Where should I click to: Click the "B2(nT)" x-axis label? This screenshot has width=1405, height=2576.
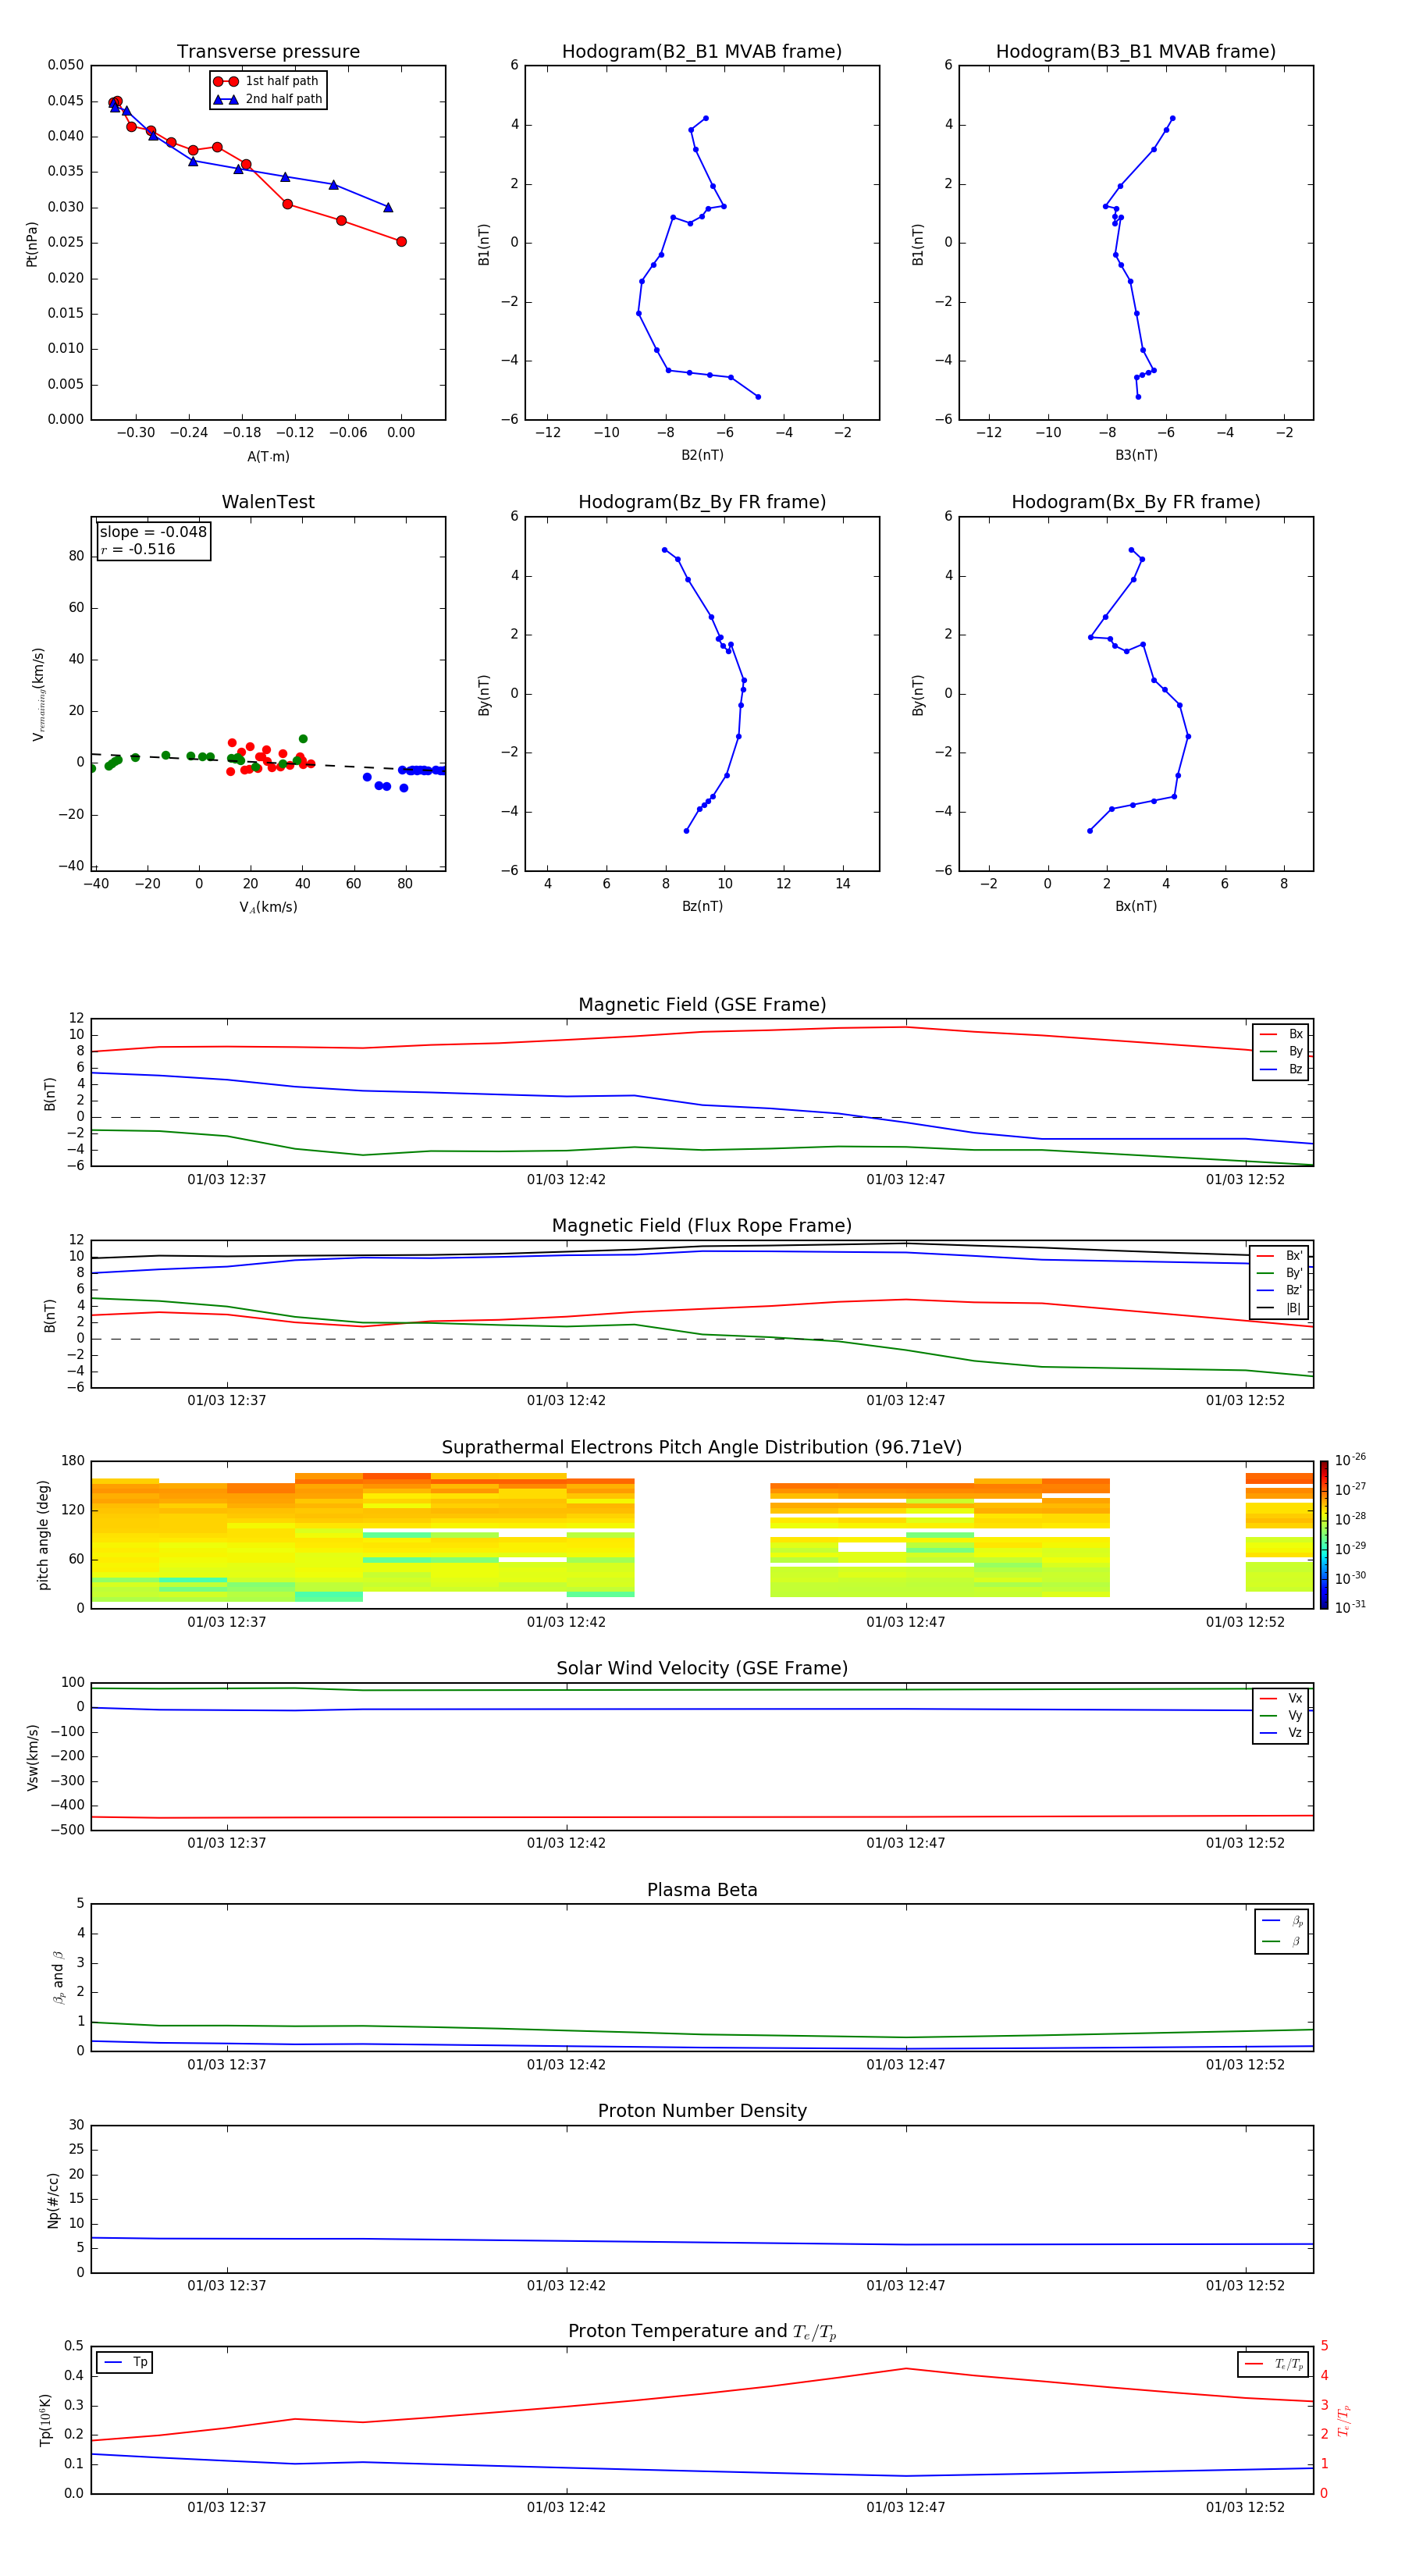702,455
